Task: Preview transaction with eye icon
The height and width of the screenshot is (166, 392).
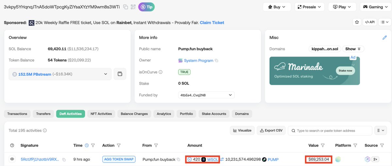Action: 12,159
